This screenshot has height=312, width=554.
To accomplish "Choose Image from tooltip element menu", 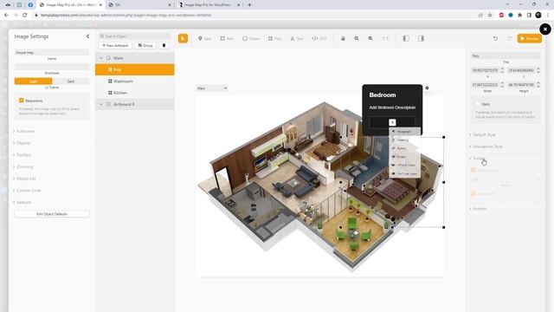I will pos(405,157).
